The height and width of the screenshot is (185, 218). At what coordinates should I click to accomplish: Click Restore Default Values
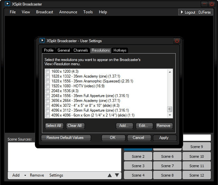(66, 138)
